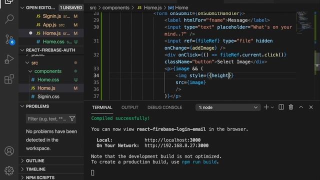Open Source Control view with 6 changes

pyautogui.click(x=9, y=39)
